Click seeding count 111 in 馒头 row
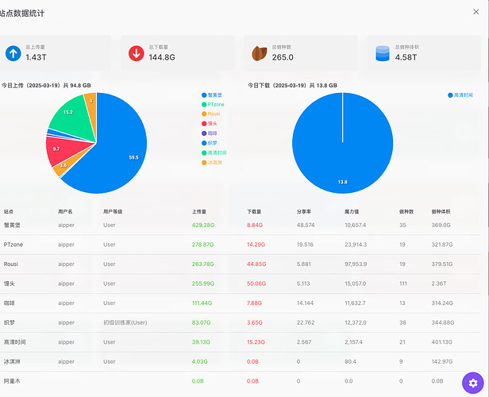The height and width of the screenshot is (397, 489). tap(403, 283)
